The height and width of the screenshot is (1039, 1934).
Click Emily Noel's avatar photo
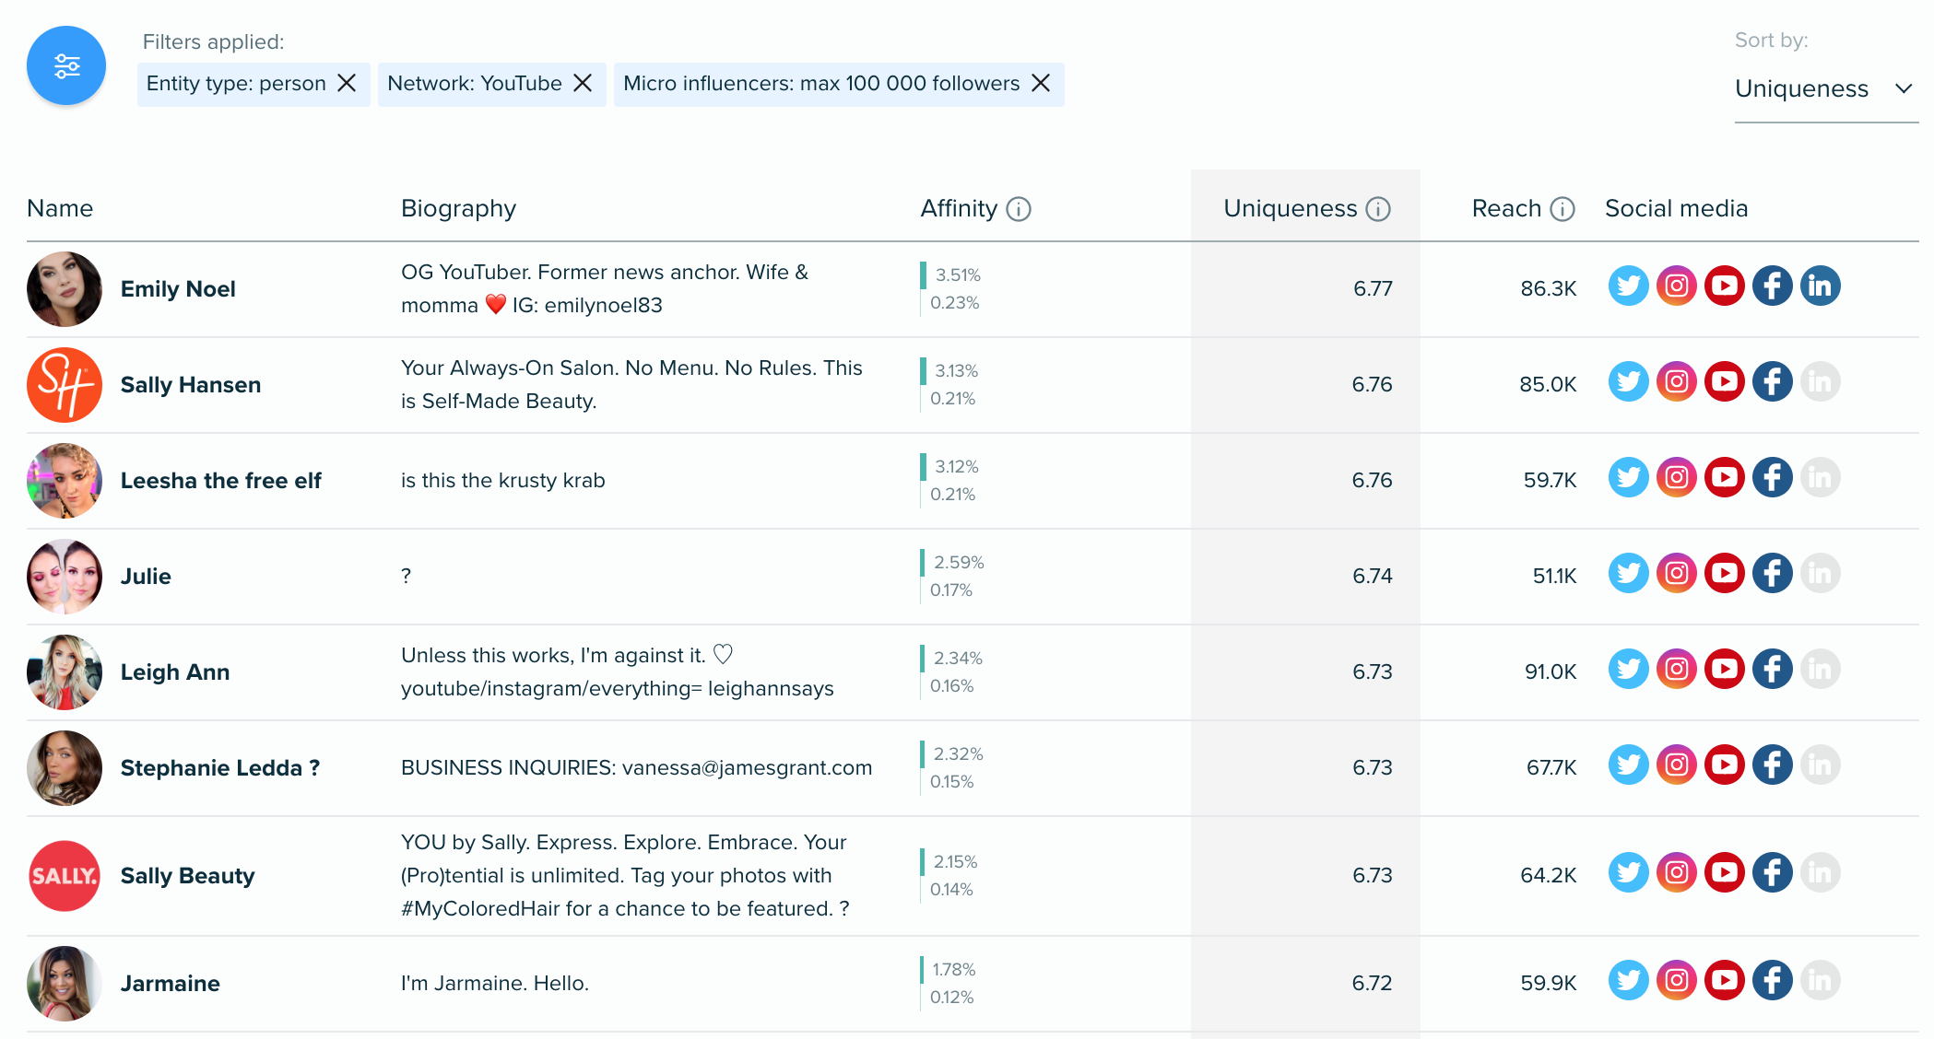click(x=65, y=289)
